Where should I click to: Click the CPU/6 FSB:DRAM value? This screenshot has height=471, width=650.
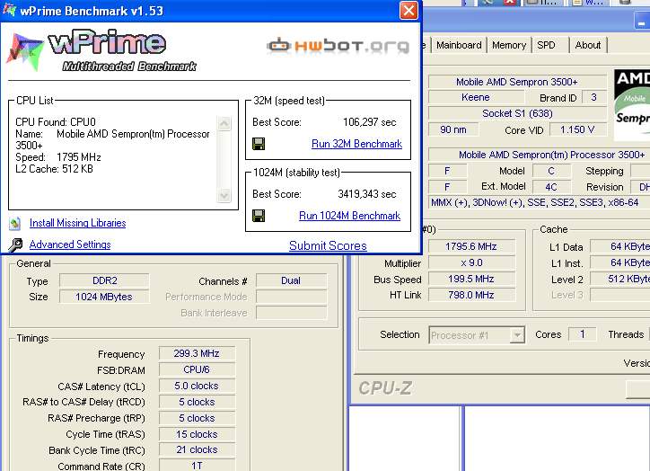pos(197,369)
